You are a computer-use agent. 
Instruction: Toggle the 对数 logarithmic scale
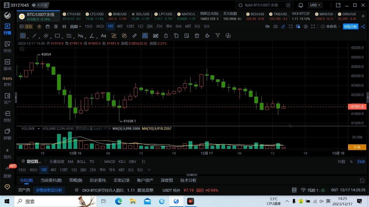click(x=341, y=161)
